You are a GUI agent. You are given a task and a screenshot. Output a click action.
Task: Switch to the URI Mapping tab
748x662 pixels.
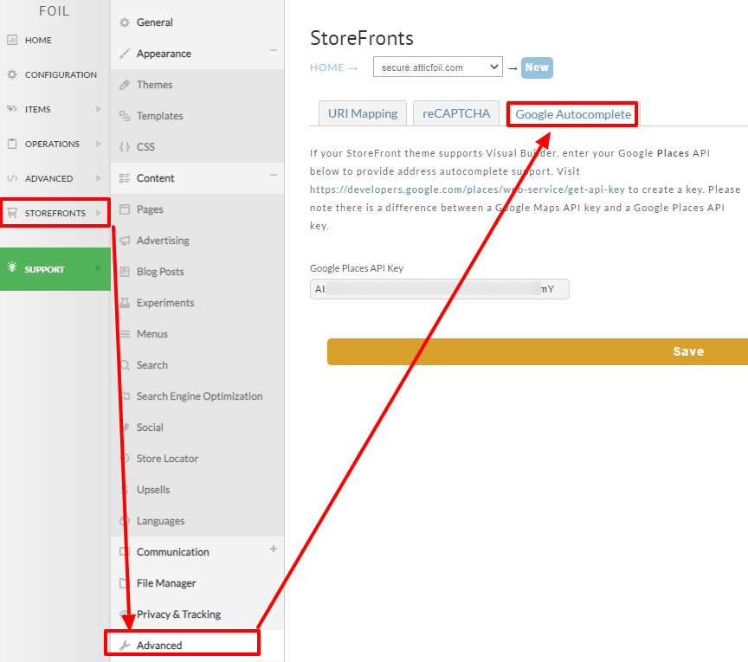(363, 113)
